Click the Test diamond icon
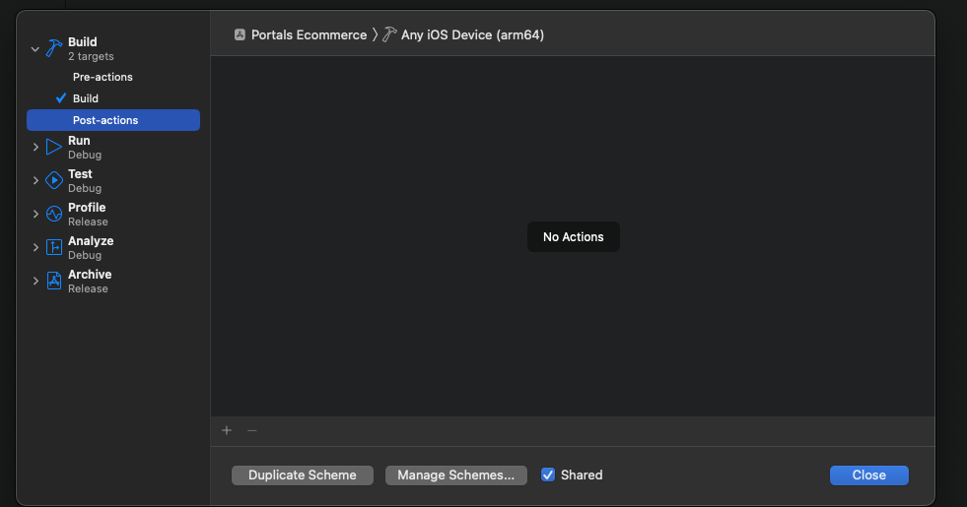The width and height of the screenshot is (967, 507). click(x=54, y=181)
